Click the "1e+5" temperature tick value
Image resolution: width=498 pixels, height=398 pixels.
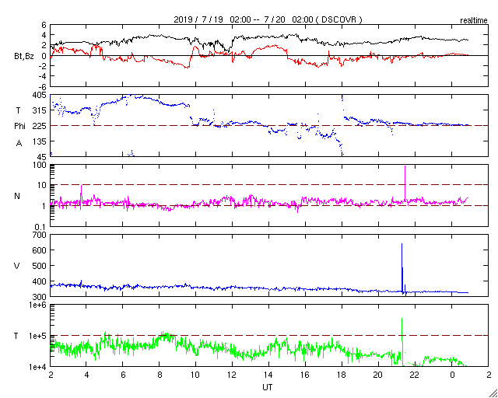click(39, 336)
